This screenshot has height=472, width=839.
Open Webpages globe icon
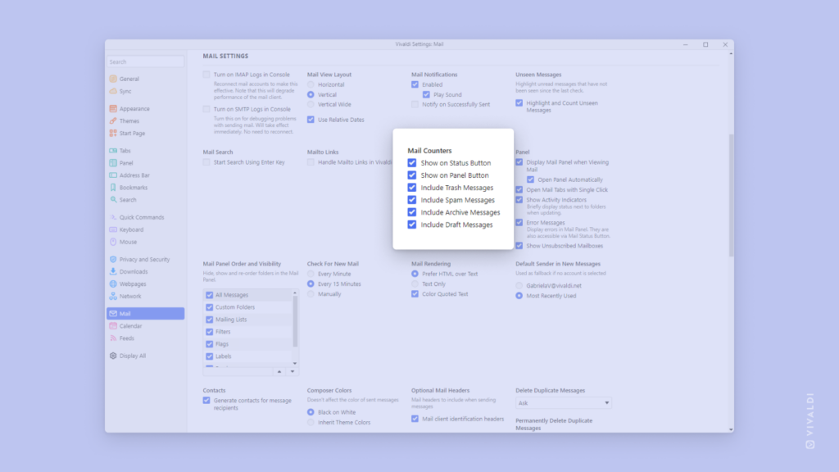click(113, 284)
